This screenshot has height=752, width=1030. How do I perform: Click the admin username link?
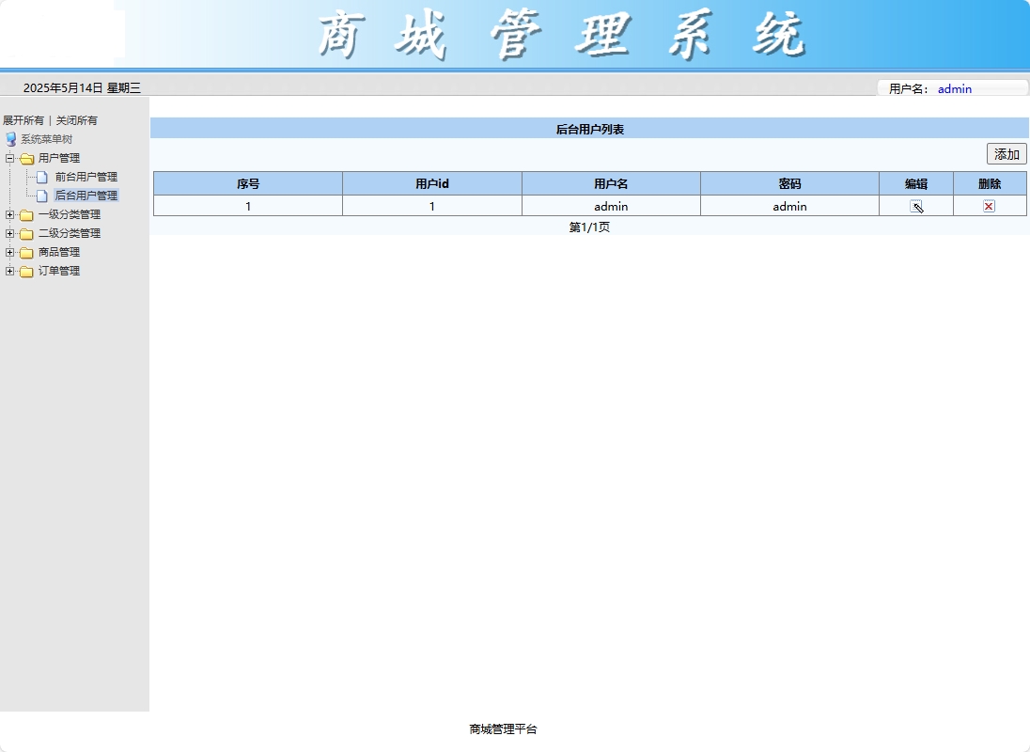pos(955,88)
